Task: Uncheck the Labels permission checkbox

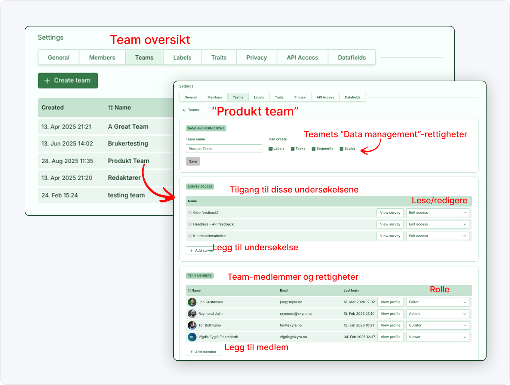Action: (x=271, y=149)
